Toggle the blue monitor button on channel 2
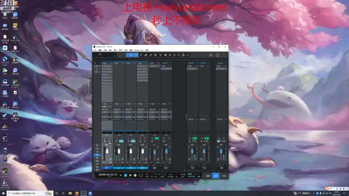The width and height of the screenshot is (349, 196). click(121, 141)
